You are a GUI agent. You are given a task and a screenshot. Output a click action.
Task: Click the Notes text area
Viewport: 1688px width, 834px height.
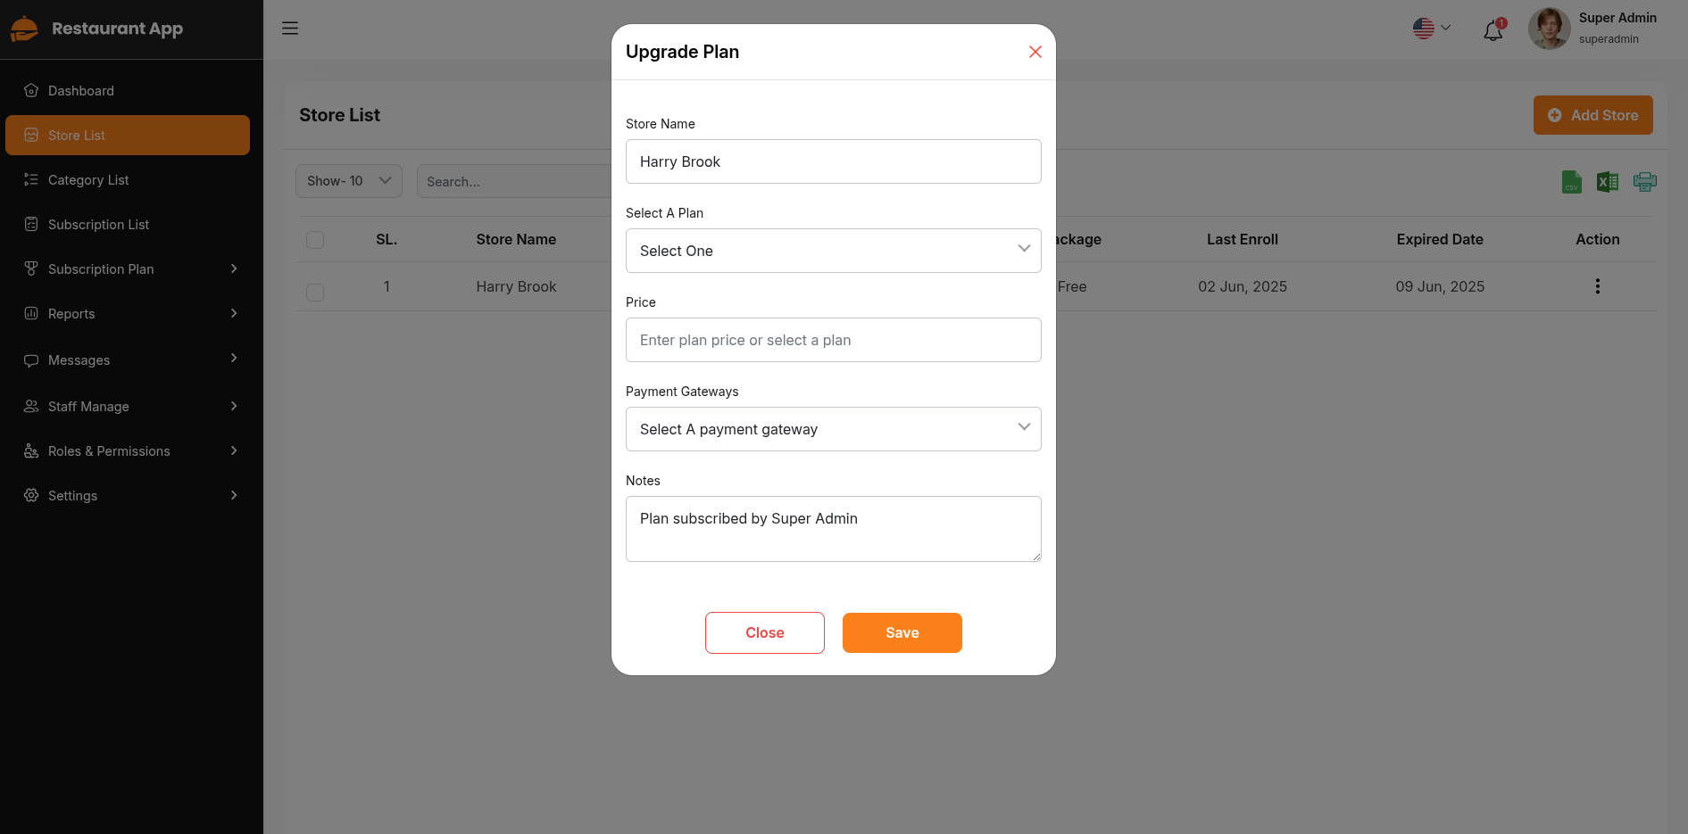point(834,529)
